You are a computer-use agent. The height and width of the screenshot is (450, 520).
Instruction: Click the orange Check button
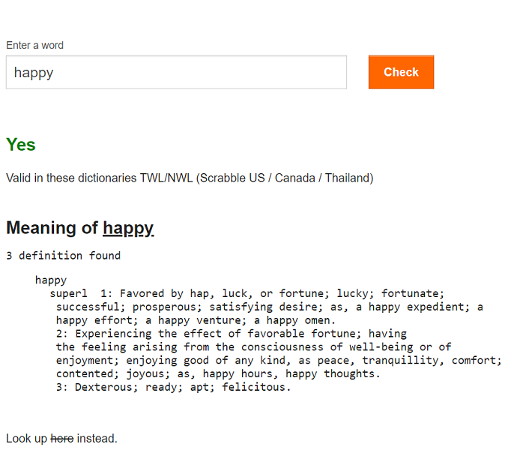click(401, 72)
